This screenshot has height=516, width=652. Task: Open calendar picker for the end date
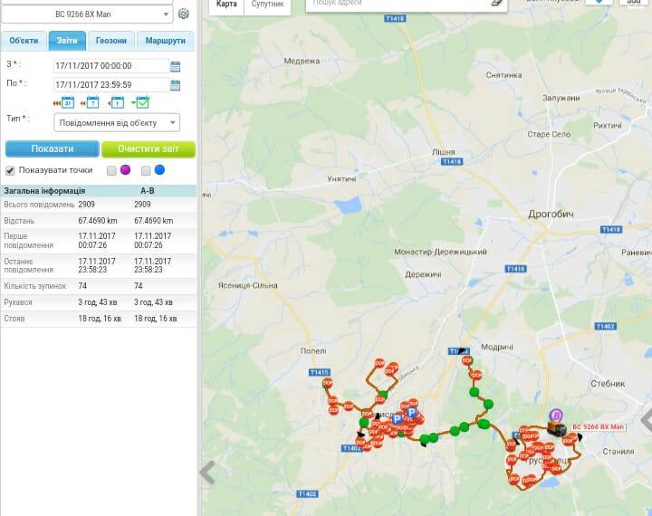pos(175,85)
